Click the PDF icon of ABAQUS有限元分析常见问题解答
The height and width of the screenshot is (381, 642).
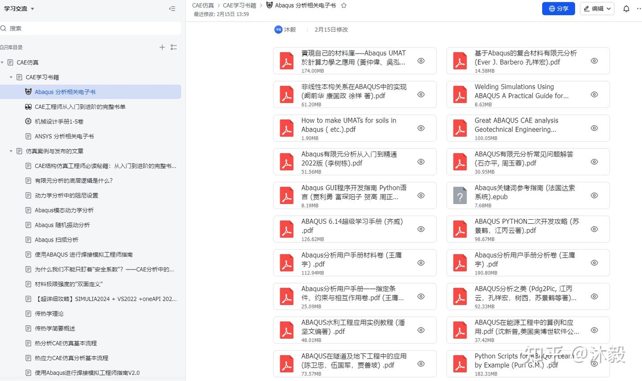click(460, 162)
